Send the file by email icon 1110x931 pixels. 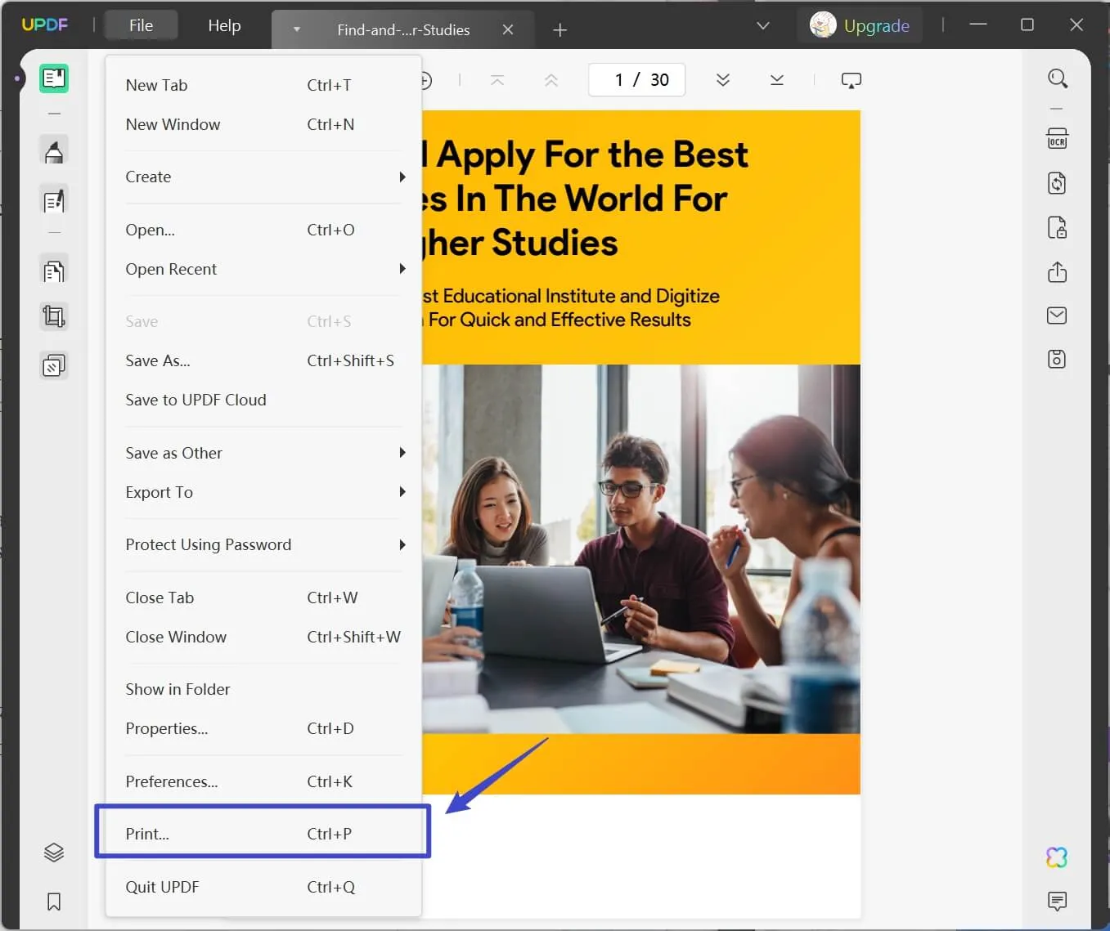1057,316
